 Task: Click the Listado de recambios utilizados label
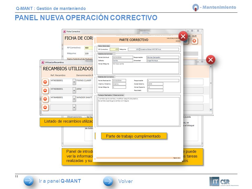coord(66,122)
